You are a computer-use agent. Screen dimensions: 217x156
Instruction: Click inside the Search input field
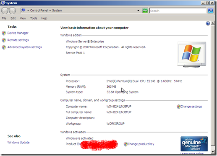(178, 11)
